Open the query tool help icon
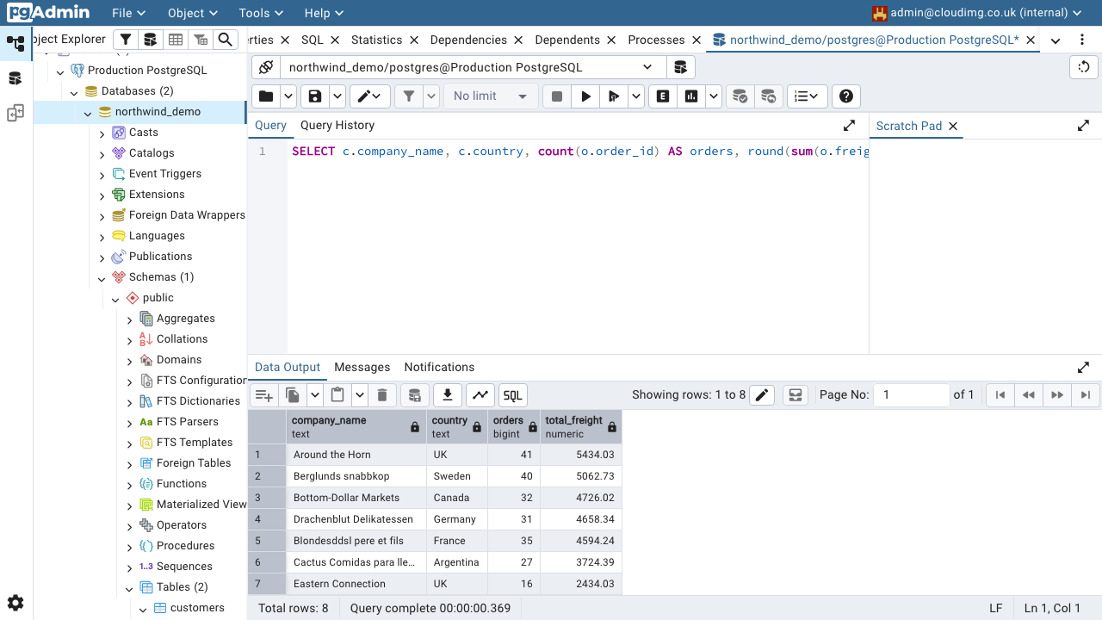The width and height of the screenshot is (1102, 620). (x=846, y=96)
